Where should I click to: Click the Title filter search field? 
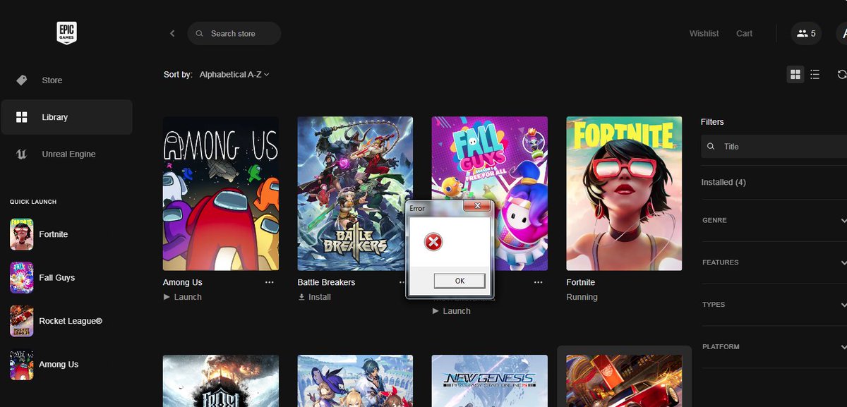pos(774,147)
